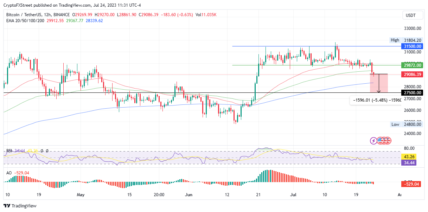Screen dimensions: 428x212
Task: Click the Jun label on time axis
Action: 189,194
